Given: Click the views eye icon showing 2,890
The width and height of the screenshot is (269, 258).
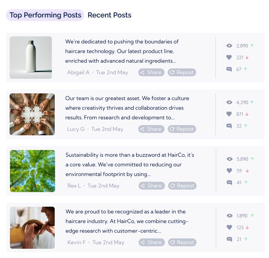Looking at the screenshot, I should coord(229,46).
